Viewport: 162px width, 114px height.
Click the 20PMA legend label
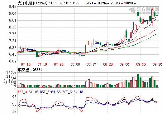click(115, 3)
